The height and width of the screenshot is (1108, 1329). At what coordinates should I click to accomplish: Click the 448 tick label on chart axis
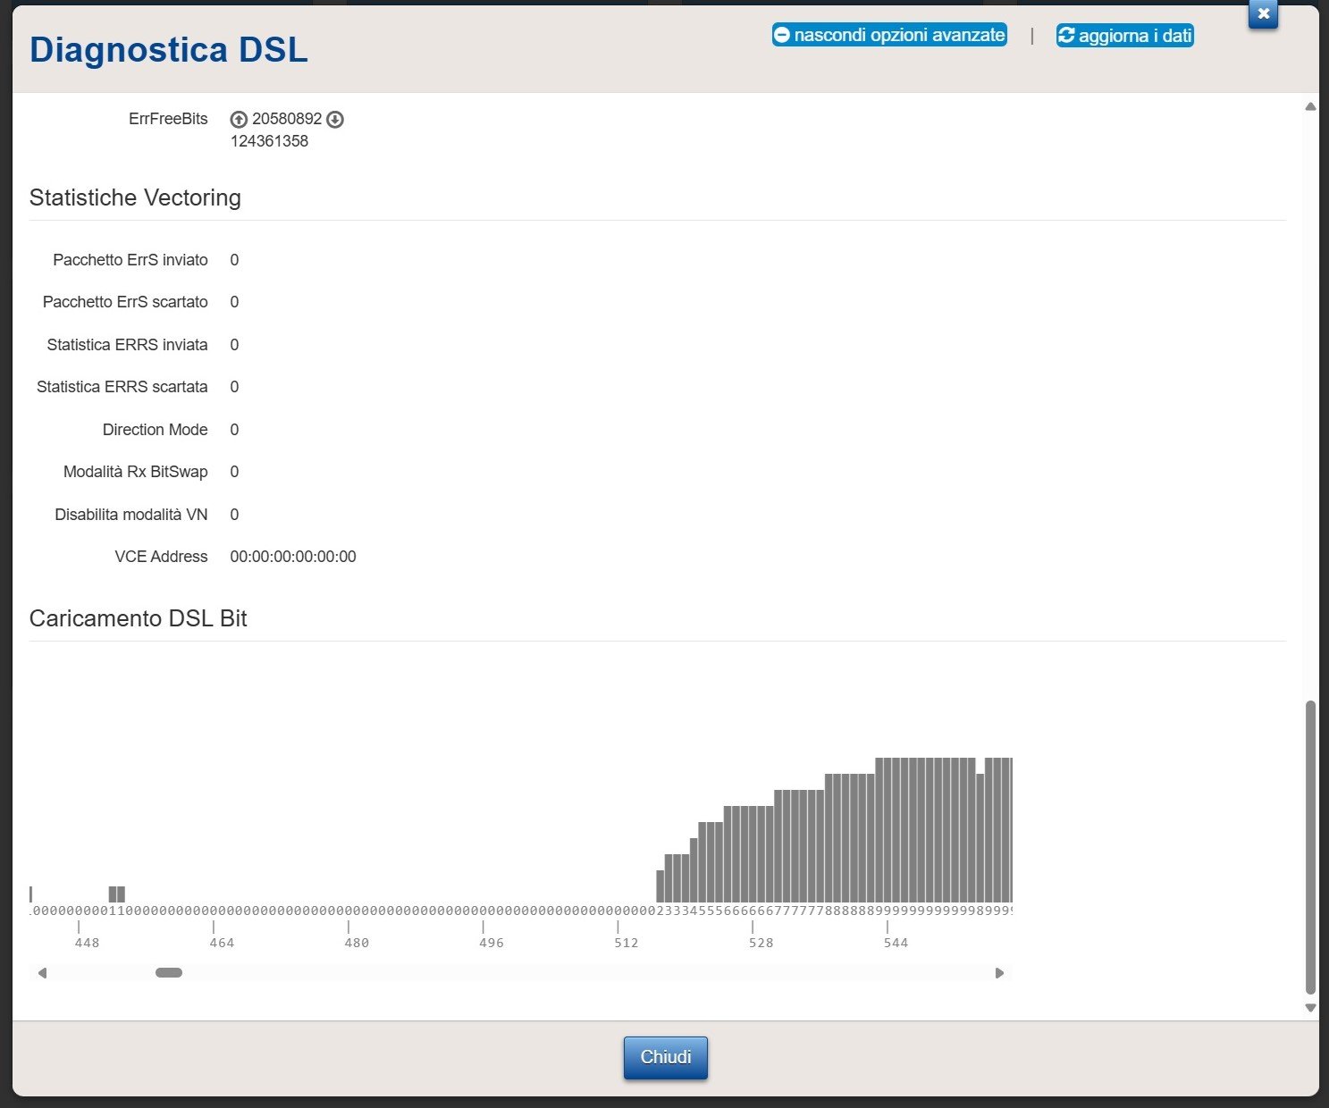click(87, 943)
